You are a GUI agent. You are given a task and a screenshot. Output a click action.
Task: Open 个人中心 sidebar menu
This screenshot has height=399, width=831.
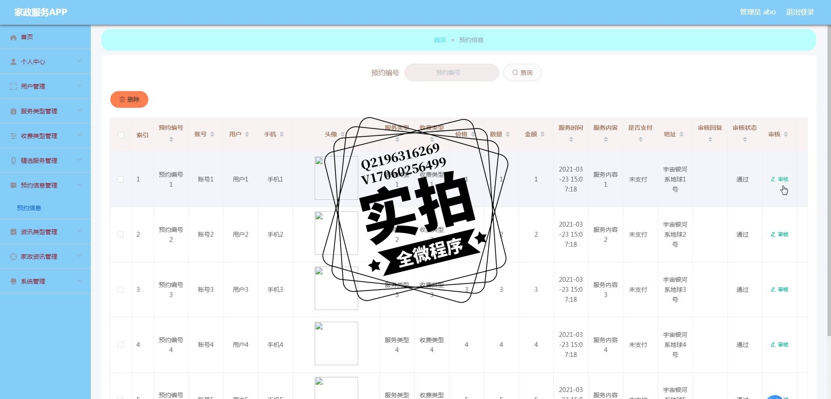[x=45, y=62]
